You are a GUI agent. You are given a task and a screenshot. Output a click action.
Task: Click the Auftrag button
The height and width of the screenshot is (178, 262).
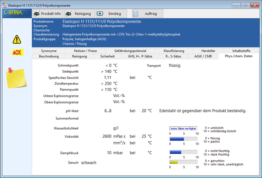point(147,13)
